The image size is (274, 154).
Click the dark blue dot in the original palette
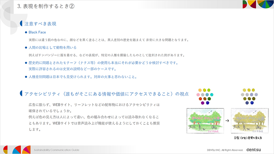208,103
